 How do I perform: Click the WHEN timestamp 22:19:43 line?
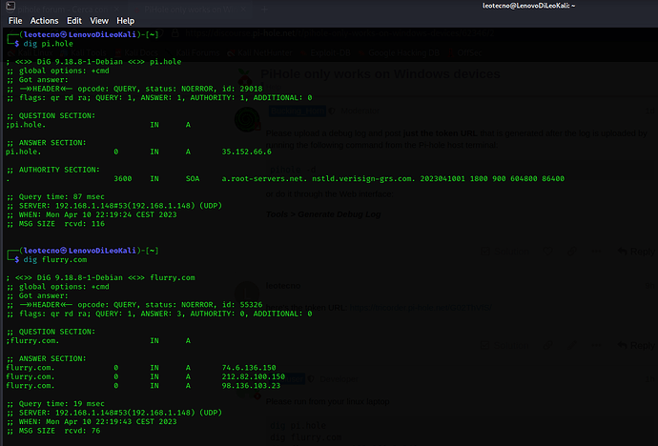[x=92, y=421]
